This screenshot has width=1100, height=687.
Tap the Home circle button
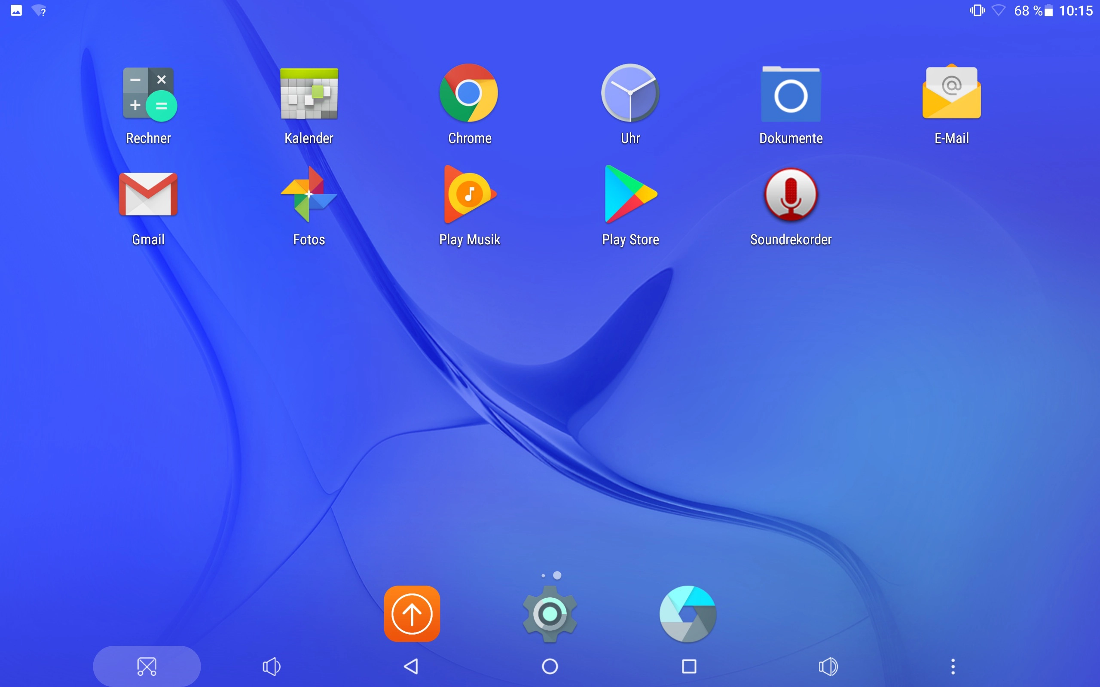click(550, 666)
